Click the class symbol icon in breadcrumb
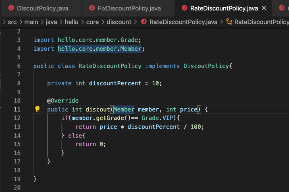This screenshot has height=192, width=289. pos(229,22)
